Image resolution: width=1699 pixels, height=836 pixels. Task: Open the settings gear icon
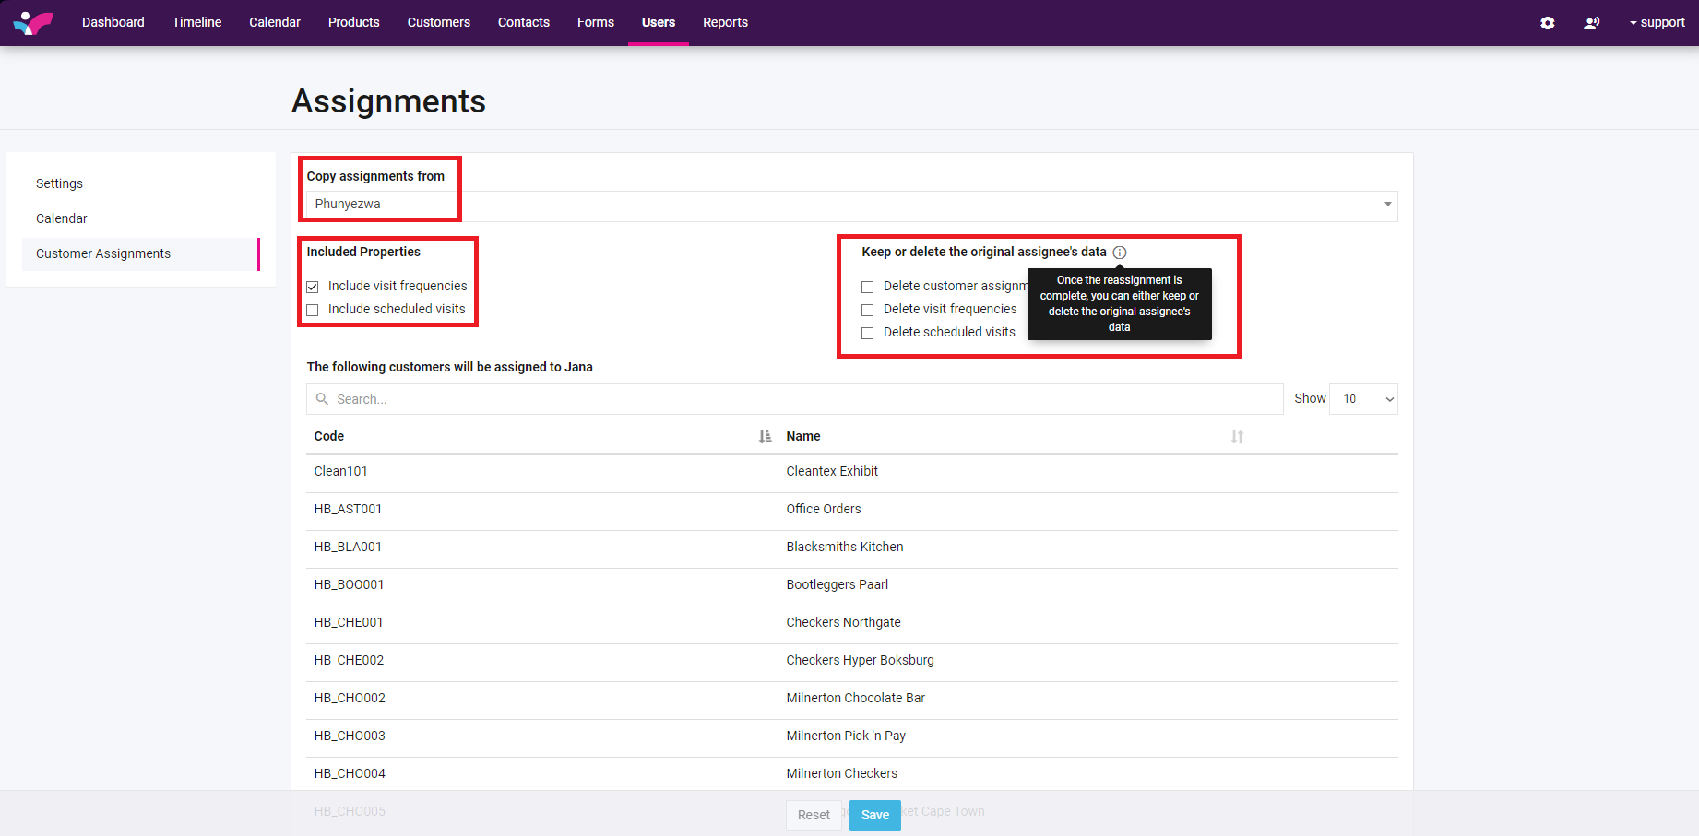[1548, 23]
